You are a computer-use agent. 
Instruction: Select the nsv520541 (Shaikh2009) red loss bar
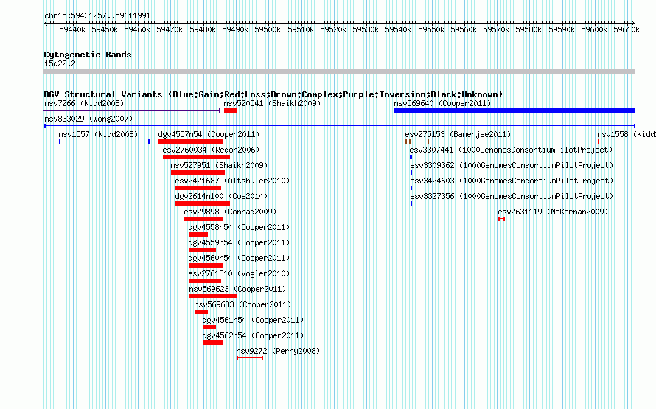click(x=230, y=111)
